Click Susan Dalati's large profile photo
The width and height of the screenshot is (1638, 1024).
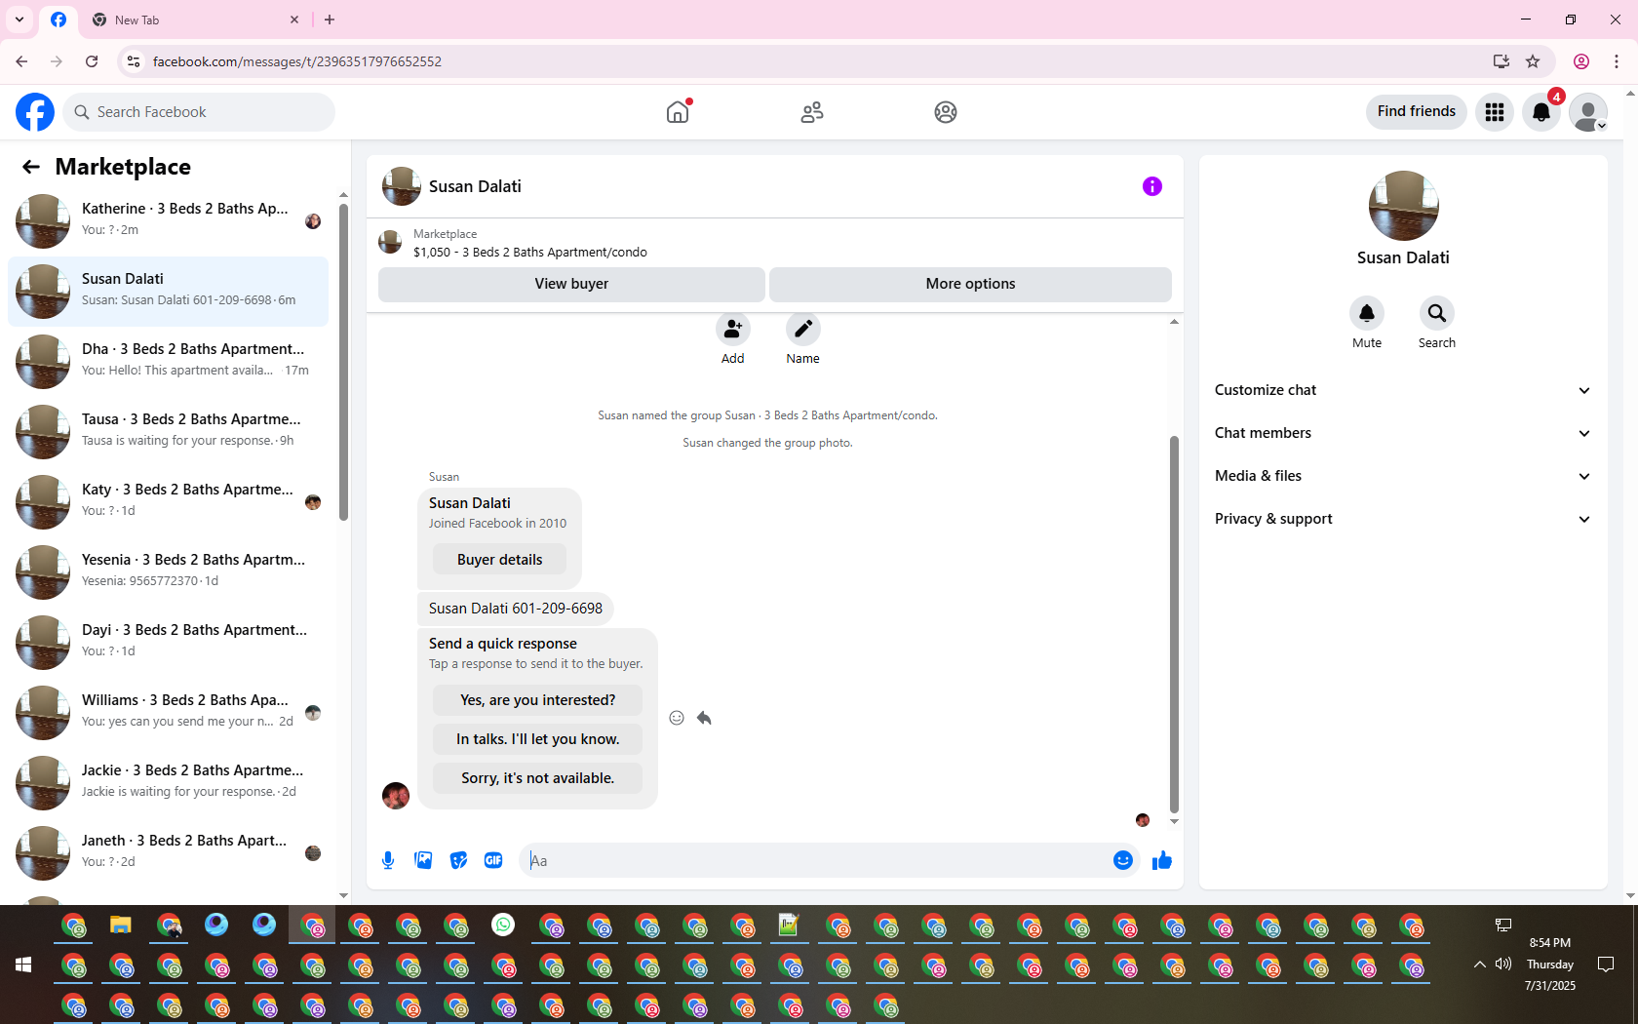coord(1403,206)
